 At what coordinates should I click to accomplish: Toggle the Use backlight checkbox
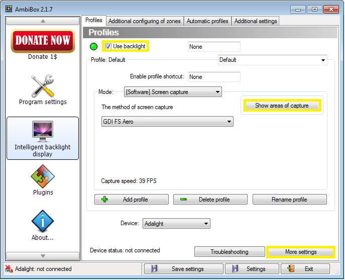(x=108, y=46)
